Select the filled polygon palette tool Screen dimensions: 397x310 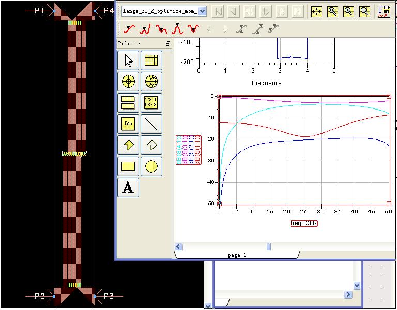click(128, 145)
